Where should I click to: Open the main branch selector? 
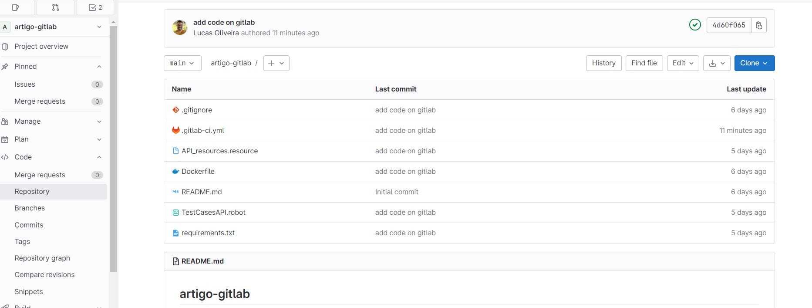click(182, 63)
